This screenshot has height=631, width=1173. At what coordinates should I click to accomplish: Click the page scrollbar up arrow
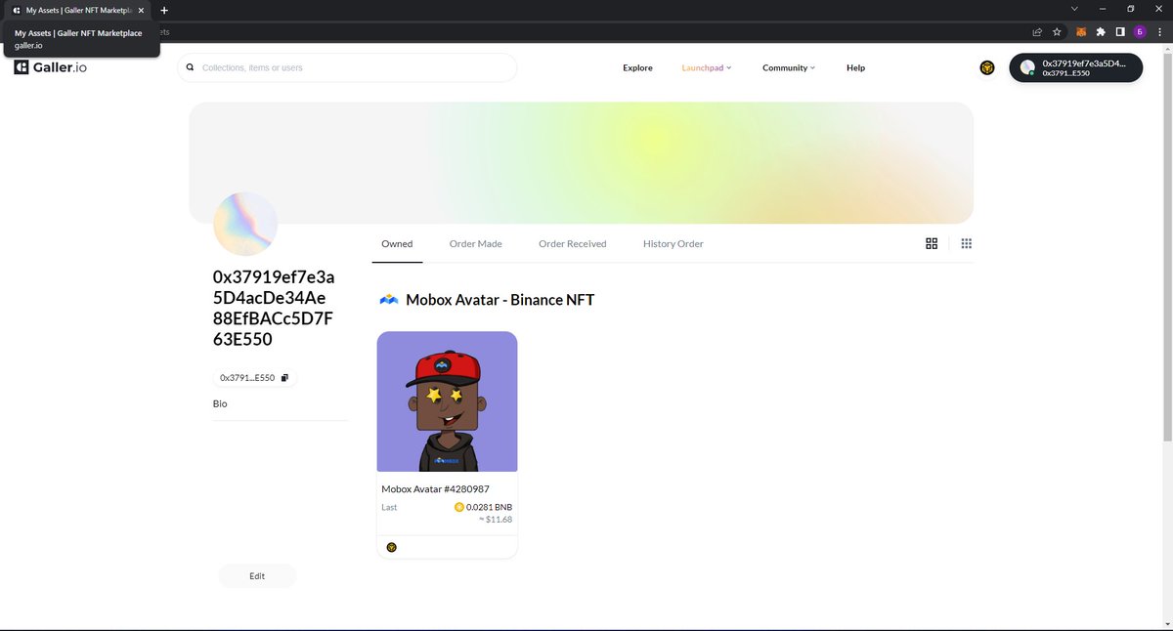1168,49
